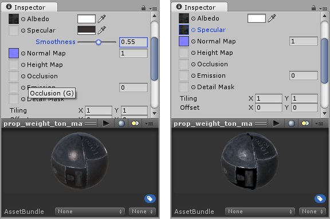Open the left Inspector panel options menu

coord(153,9)
